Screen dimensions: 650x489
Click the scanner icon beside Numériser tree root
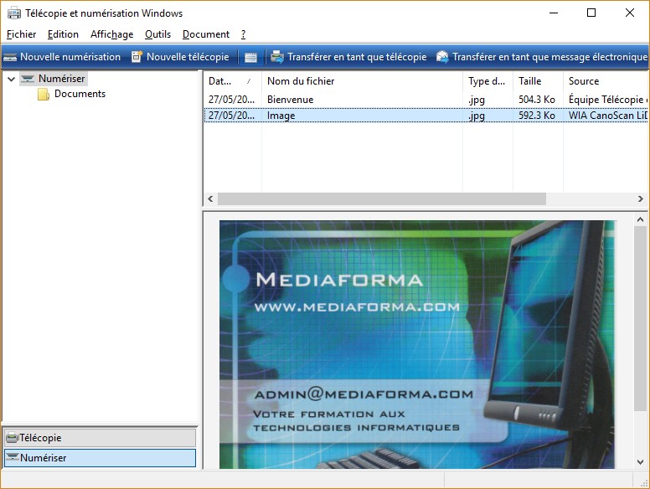[x=28, y=79]
